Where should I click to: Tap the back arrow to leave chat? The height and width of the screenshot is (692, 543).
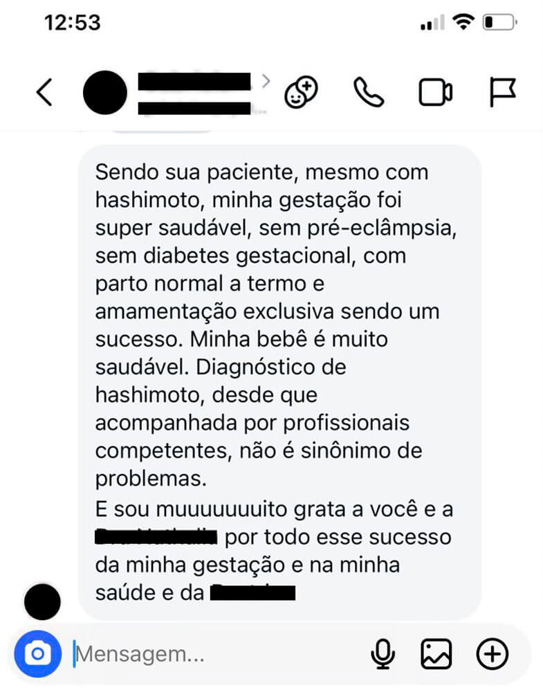pos(44,92)
